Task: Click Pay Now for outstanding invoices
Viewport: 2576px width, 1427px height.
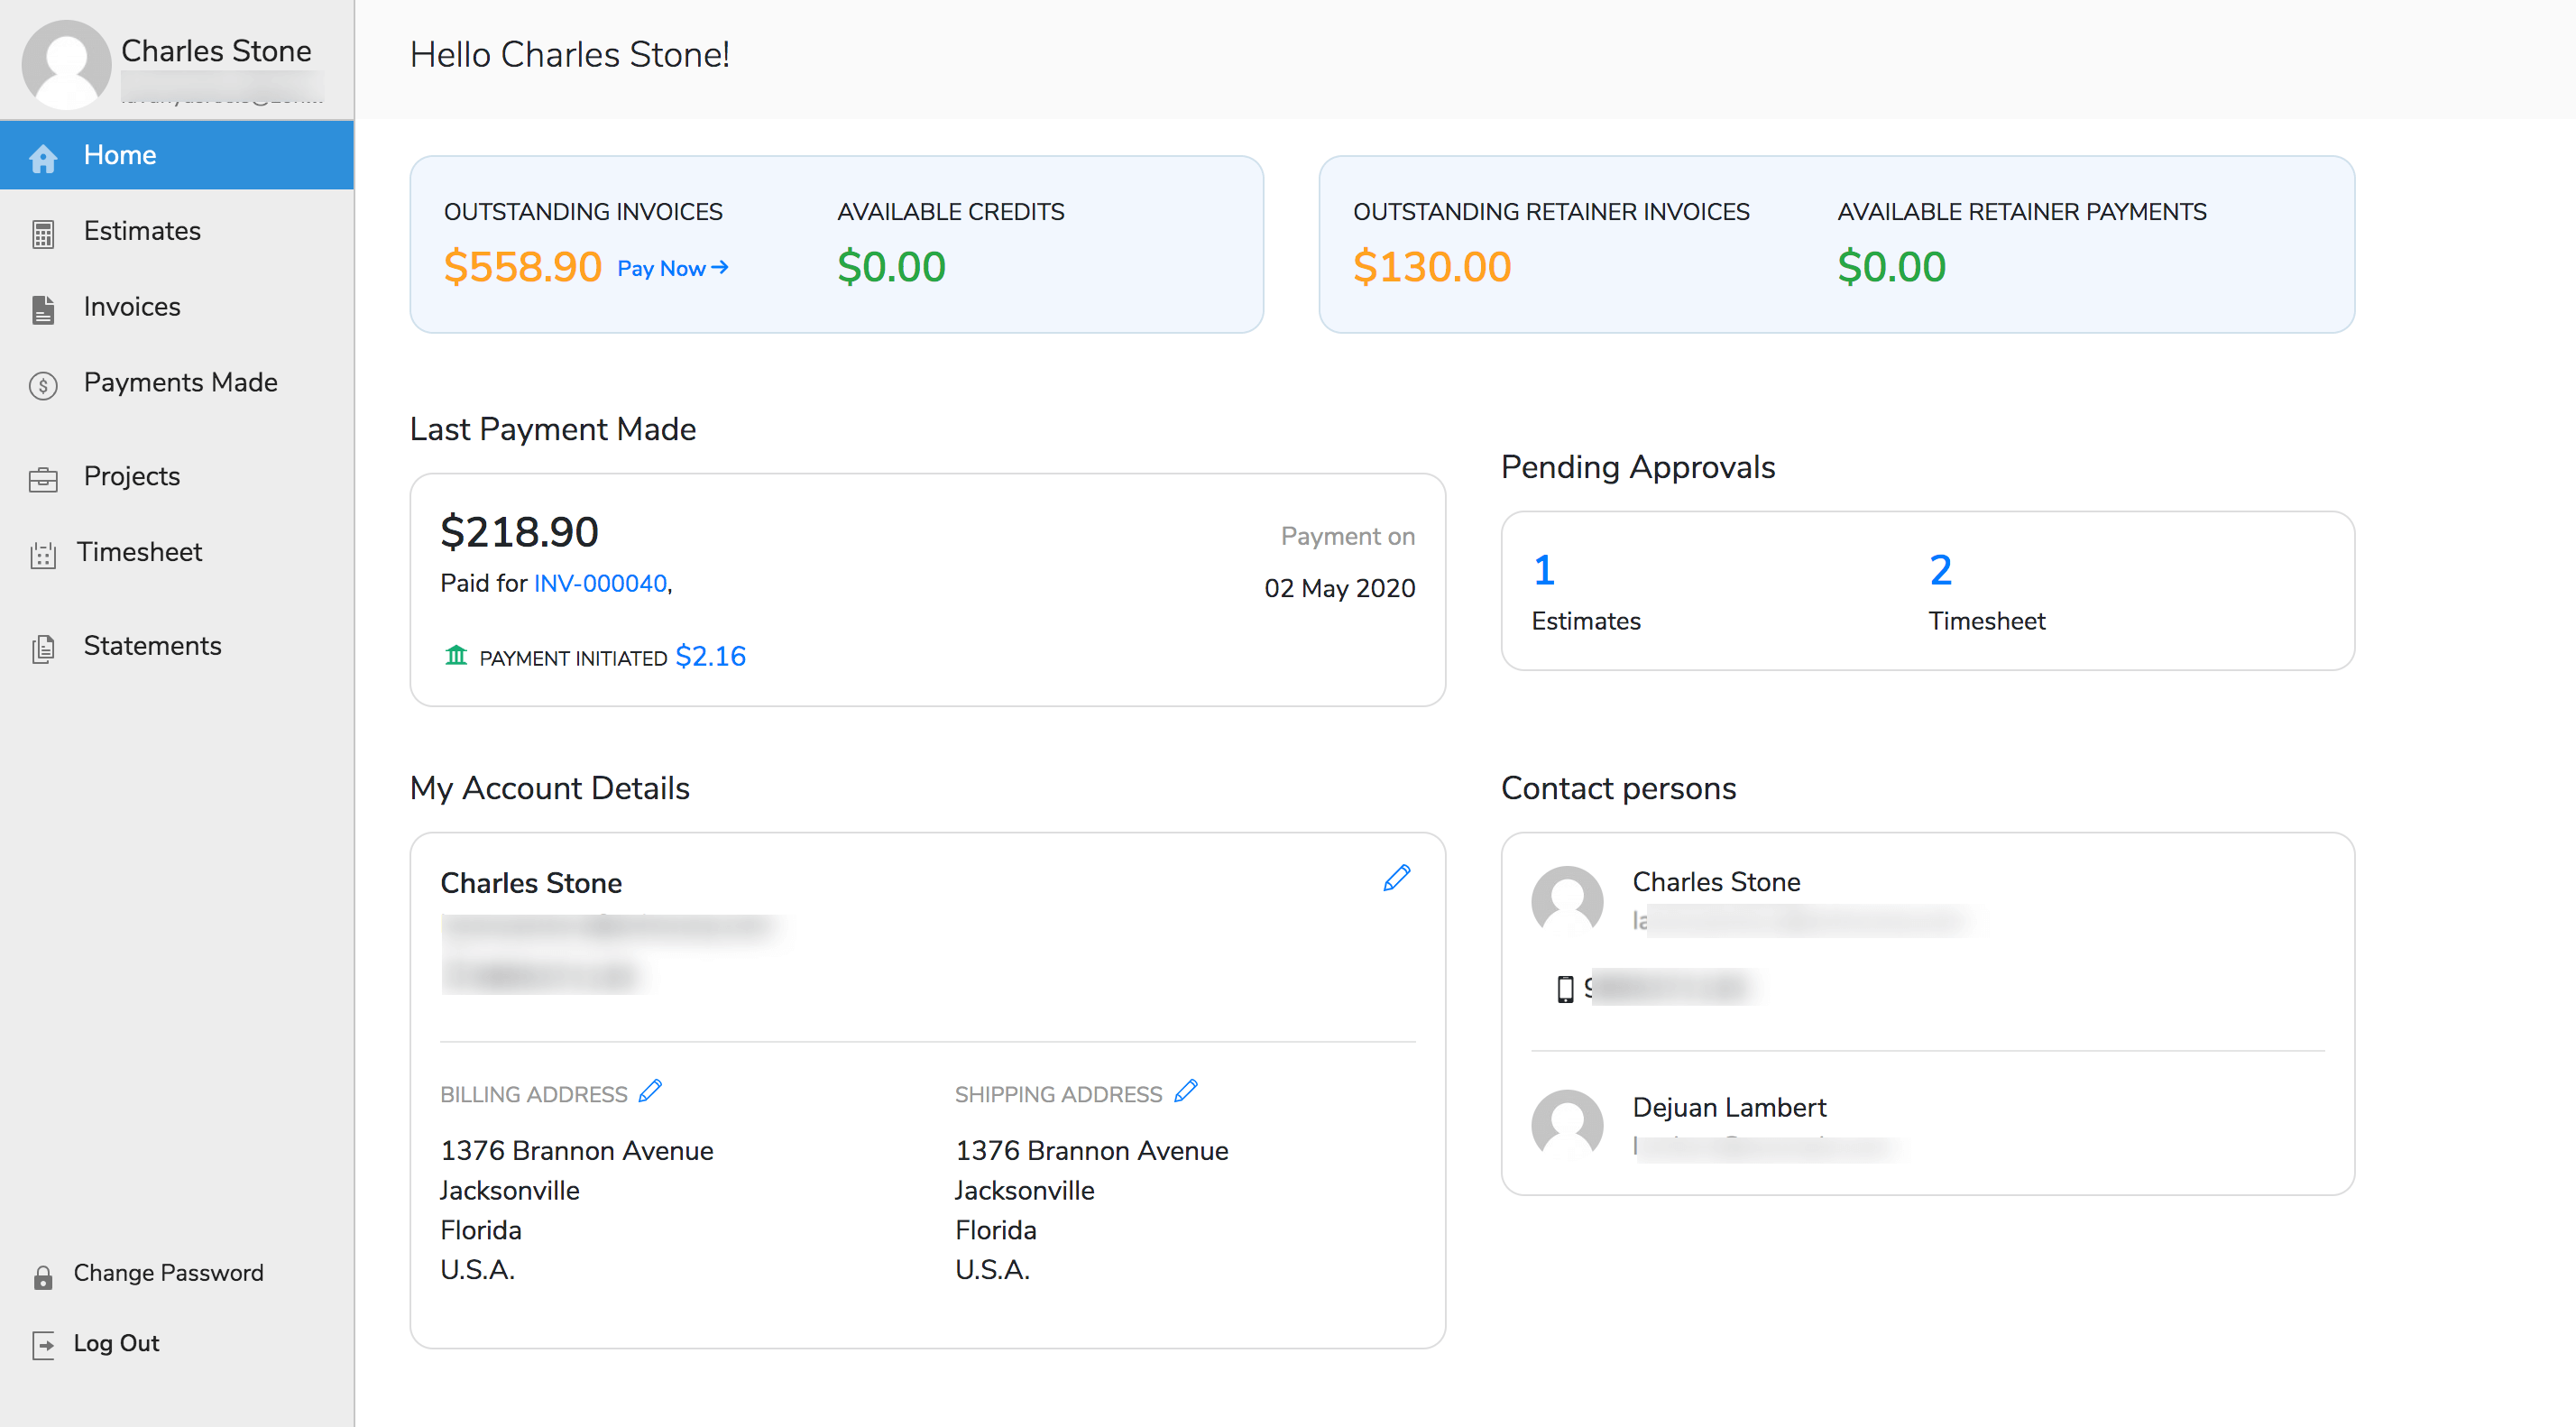Action: point(672,268)
